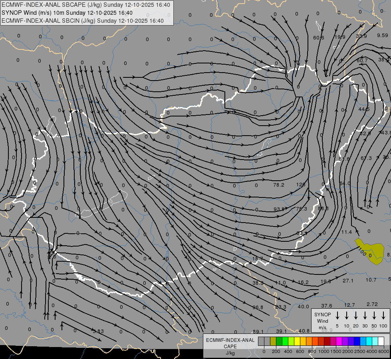The height and width of the screenshot is (359, 391).
Task: Pick the dark red CAPE legend swatch
Action: point(327,341)
